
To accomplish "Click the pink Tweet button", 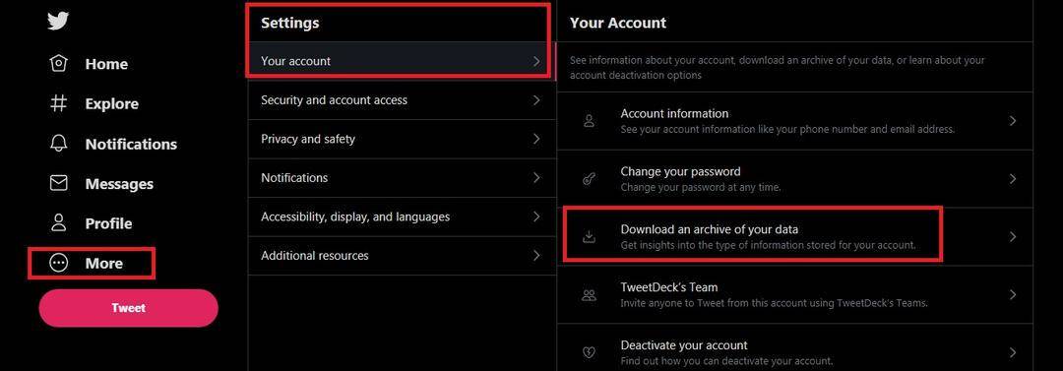I will pyautogui.click(x=129, y=308).
